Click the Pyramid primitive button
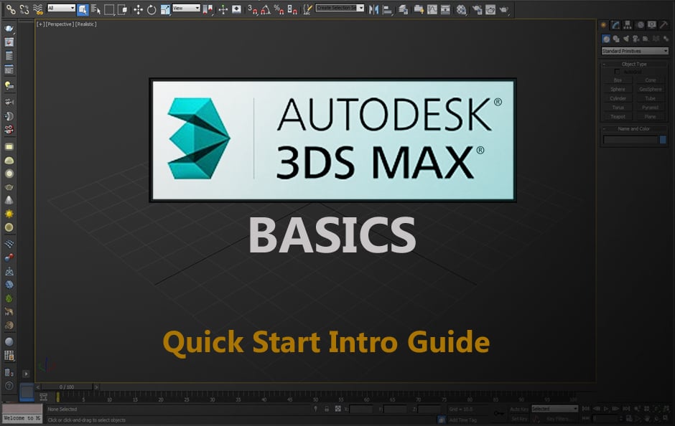 (650, 108)
